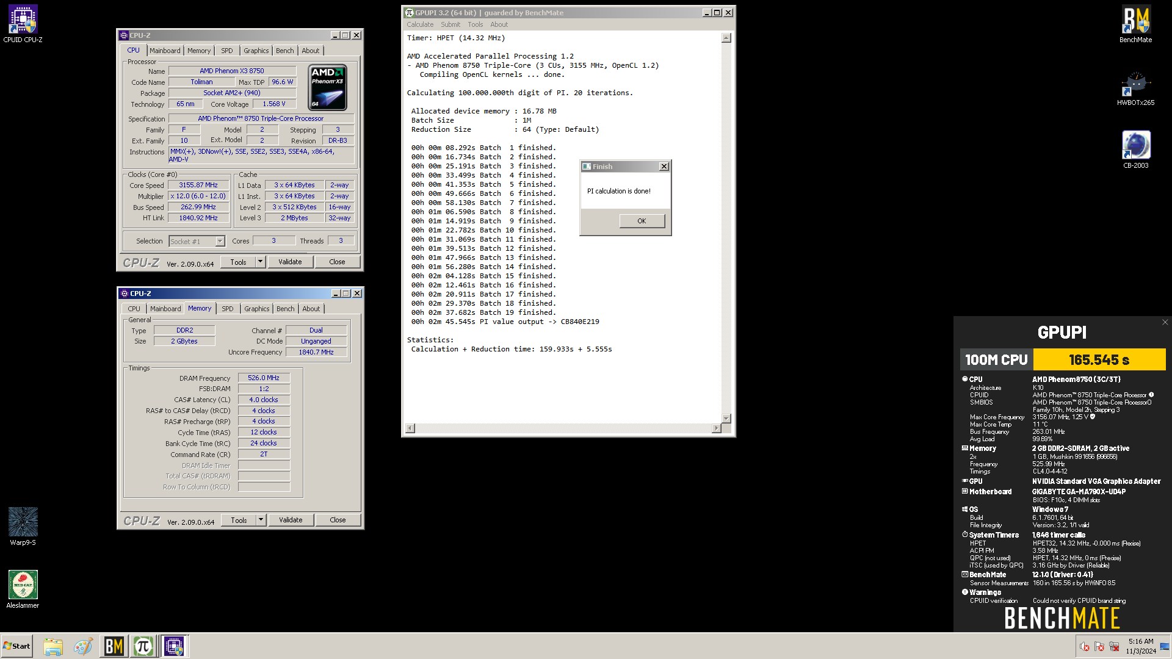The width and height of the screenshot is (1172, 659).
Task: Click the AMD Phenom X3 logo image
Action: (327, 87)
